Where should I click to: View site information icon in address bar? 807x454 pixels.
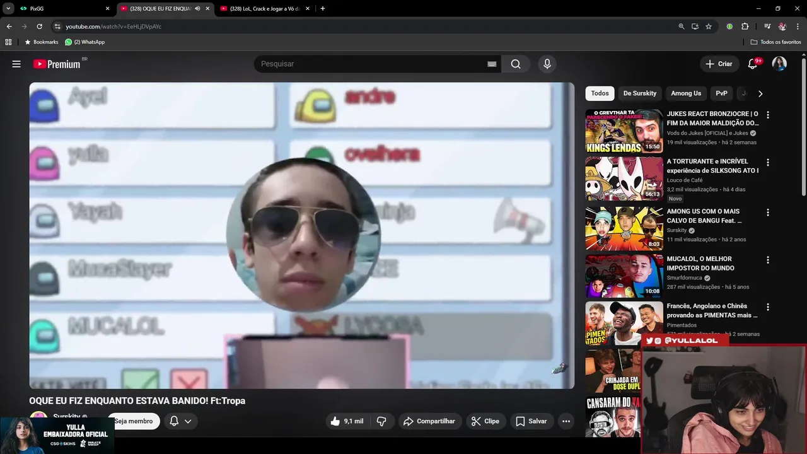(57, 26)
